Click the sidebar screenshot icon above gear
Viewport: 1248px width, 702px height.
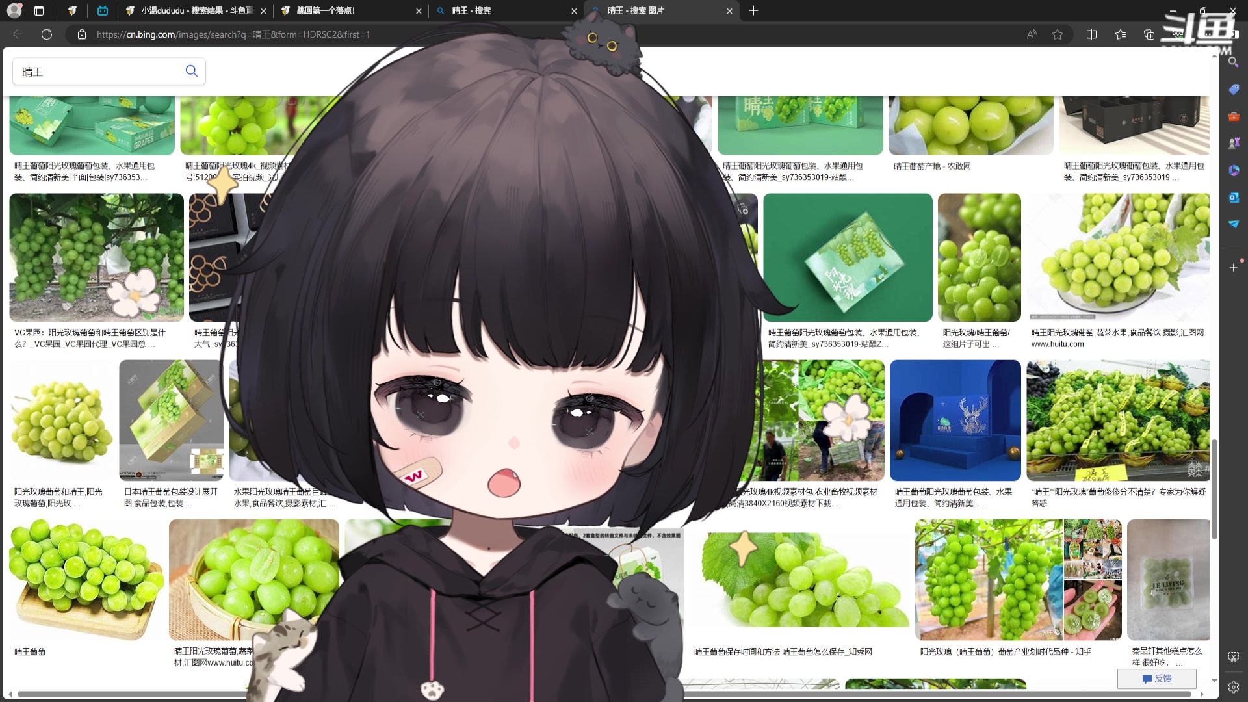tap(1234, 657)
